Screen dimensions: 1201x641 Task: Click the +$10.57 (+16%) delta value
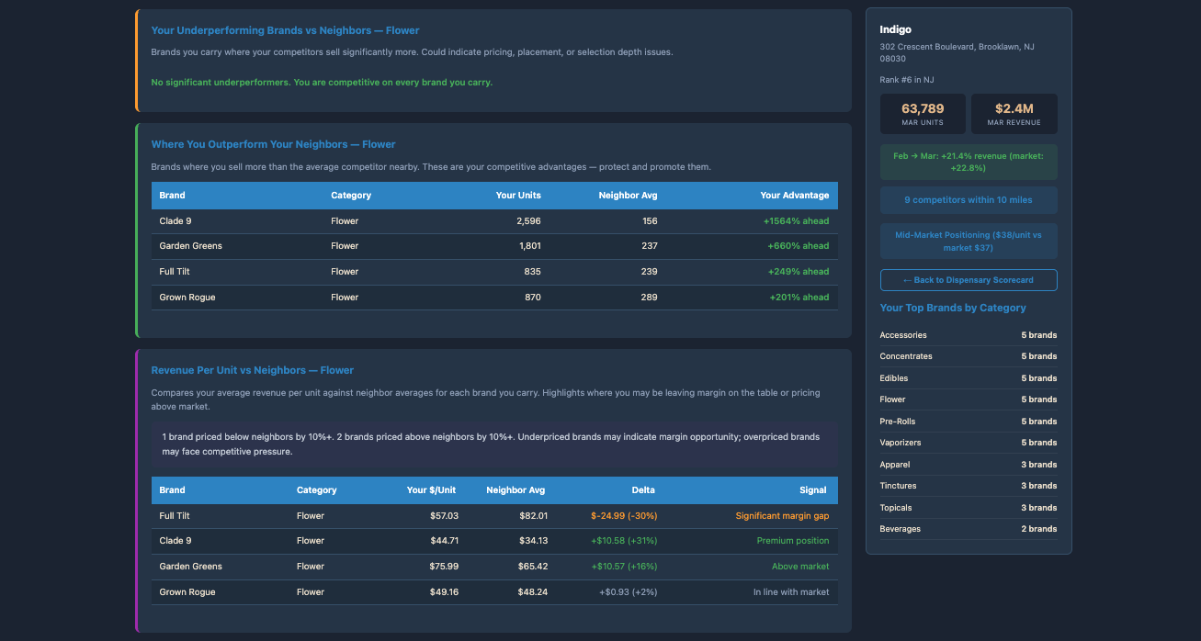(x=624, y=567)
